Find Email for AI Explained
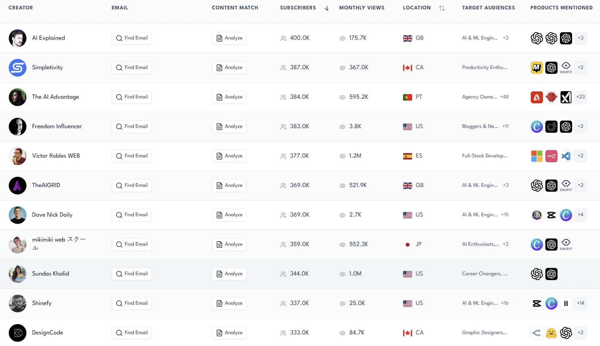Image resolution: width=600 pixels, height=346 pixels. [x=132, y=38]
